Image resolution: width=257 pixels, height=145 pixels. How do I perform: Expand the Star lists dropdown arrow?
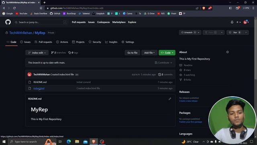(246, 32)
